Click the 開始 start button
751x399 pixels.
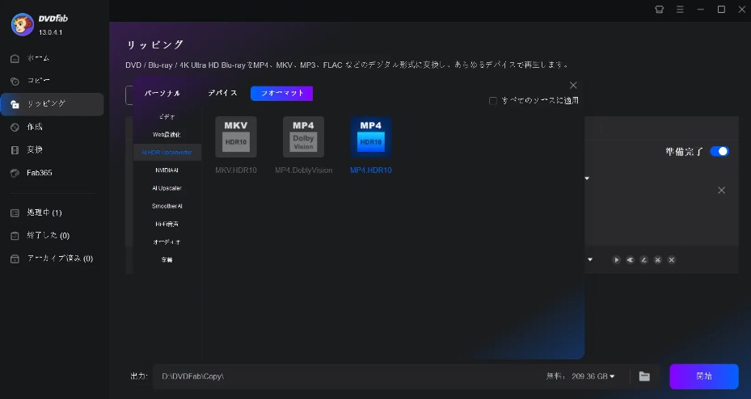(x=704, y=376)
